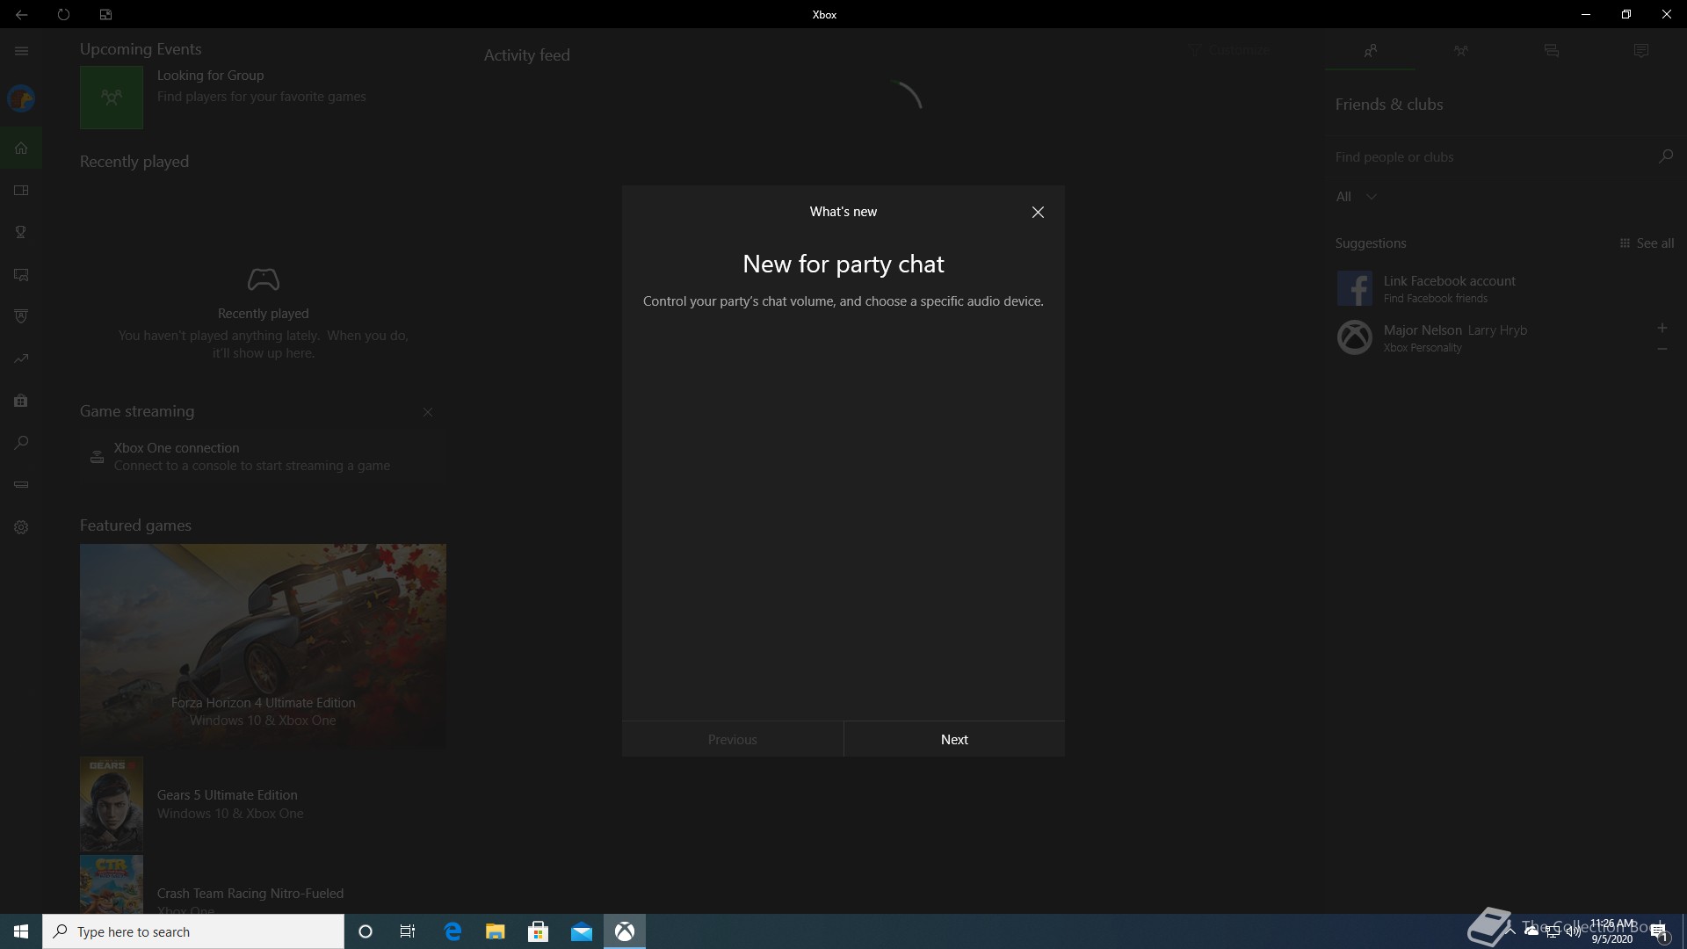Expand the All filter dropdown

[x=1356, y=197]
